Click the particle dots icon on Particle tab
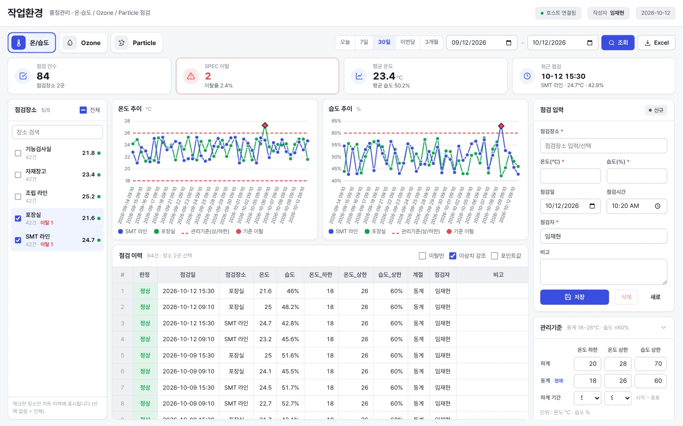683x426 pixels. 121,43
